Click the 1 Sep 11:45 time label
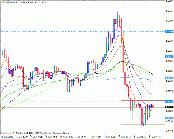Image resolution: width=174 pixels, height=139 pixels. [x=155, y=137]
